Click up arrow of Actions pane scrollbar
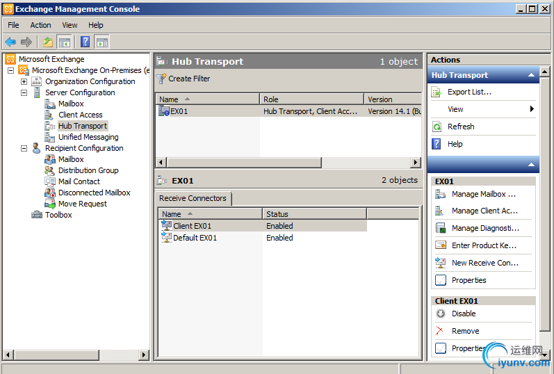 point(544,72)
